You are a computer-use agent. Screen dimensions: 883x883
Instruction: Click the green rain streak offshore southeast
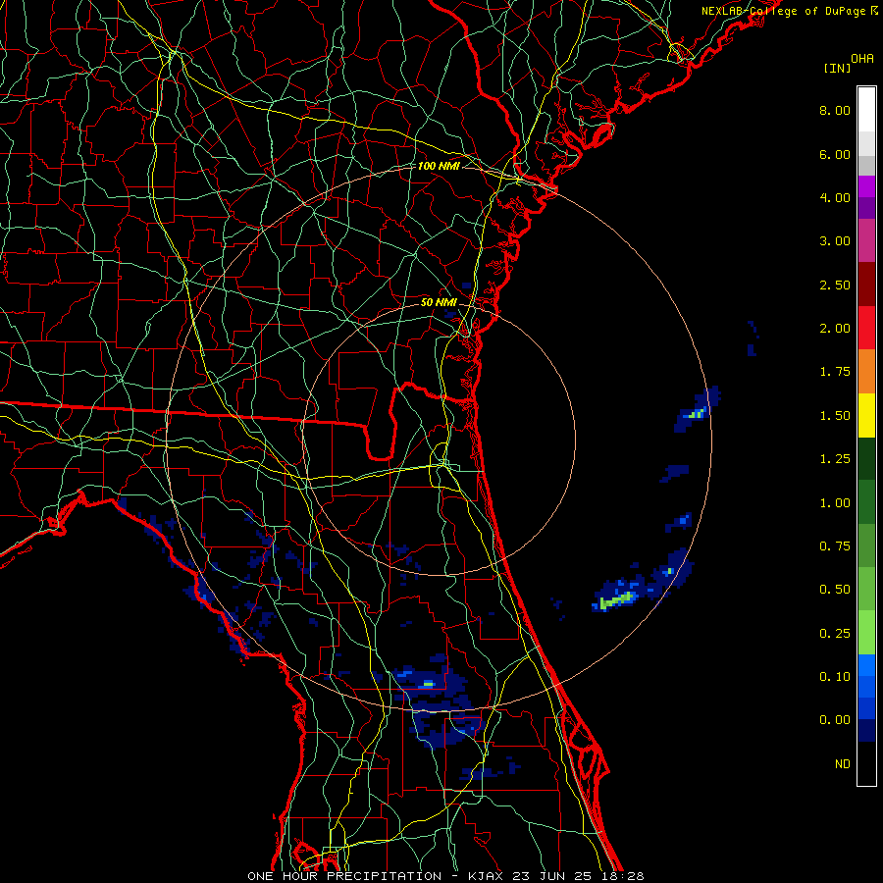[x=618, y=599]
